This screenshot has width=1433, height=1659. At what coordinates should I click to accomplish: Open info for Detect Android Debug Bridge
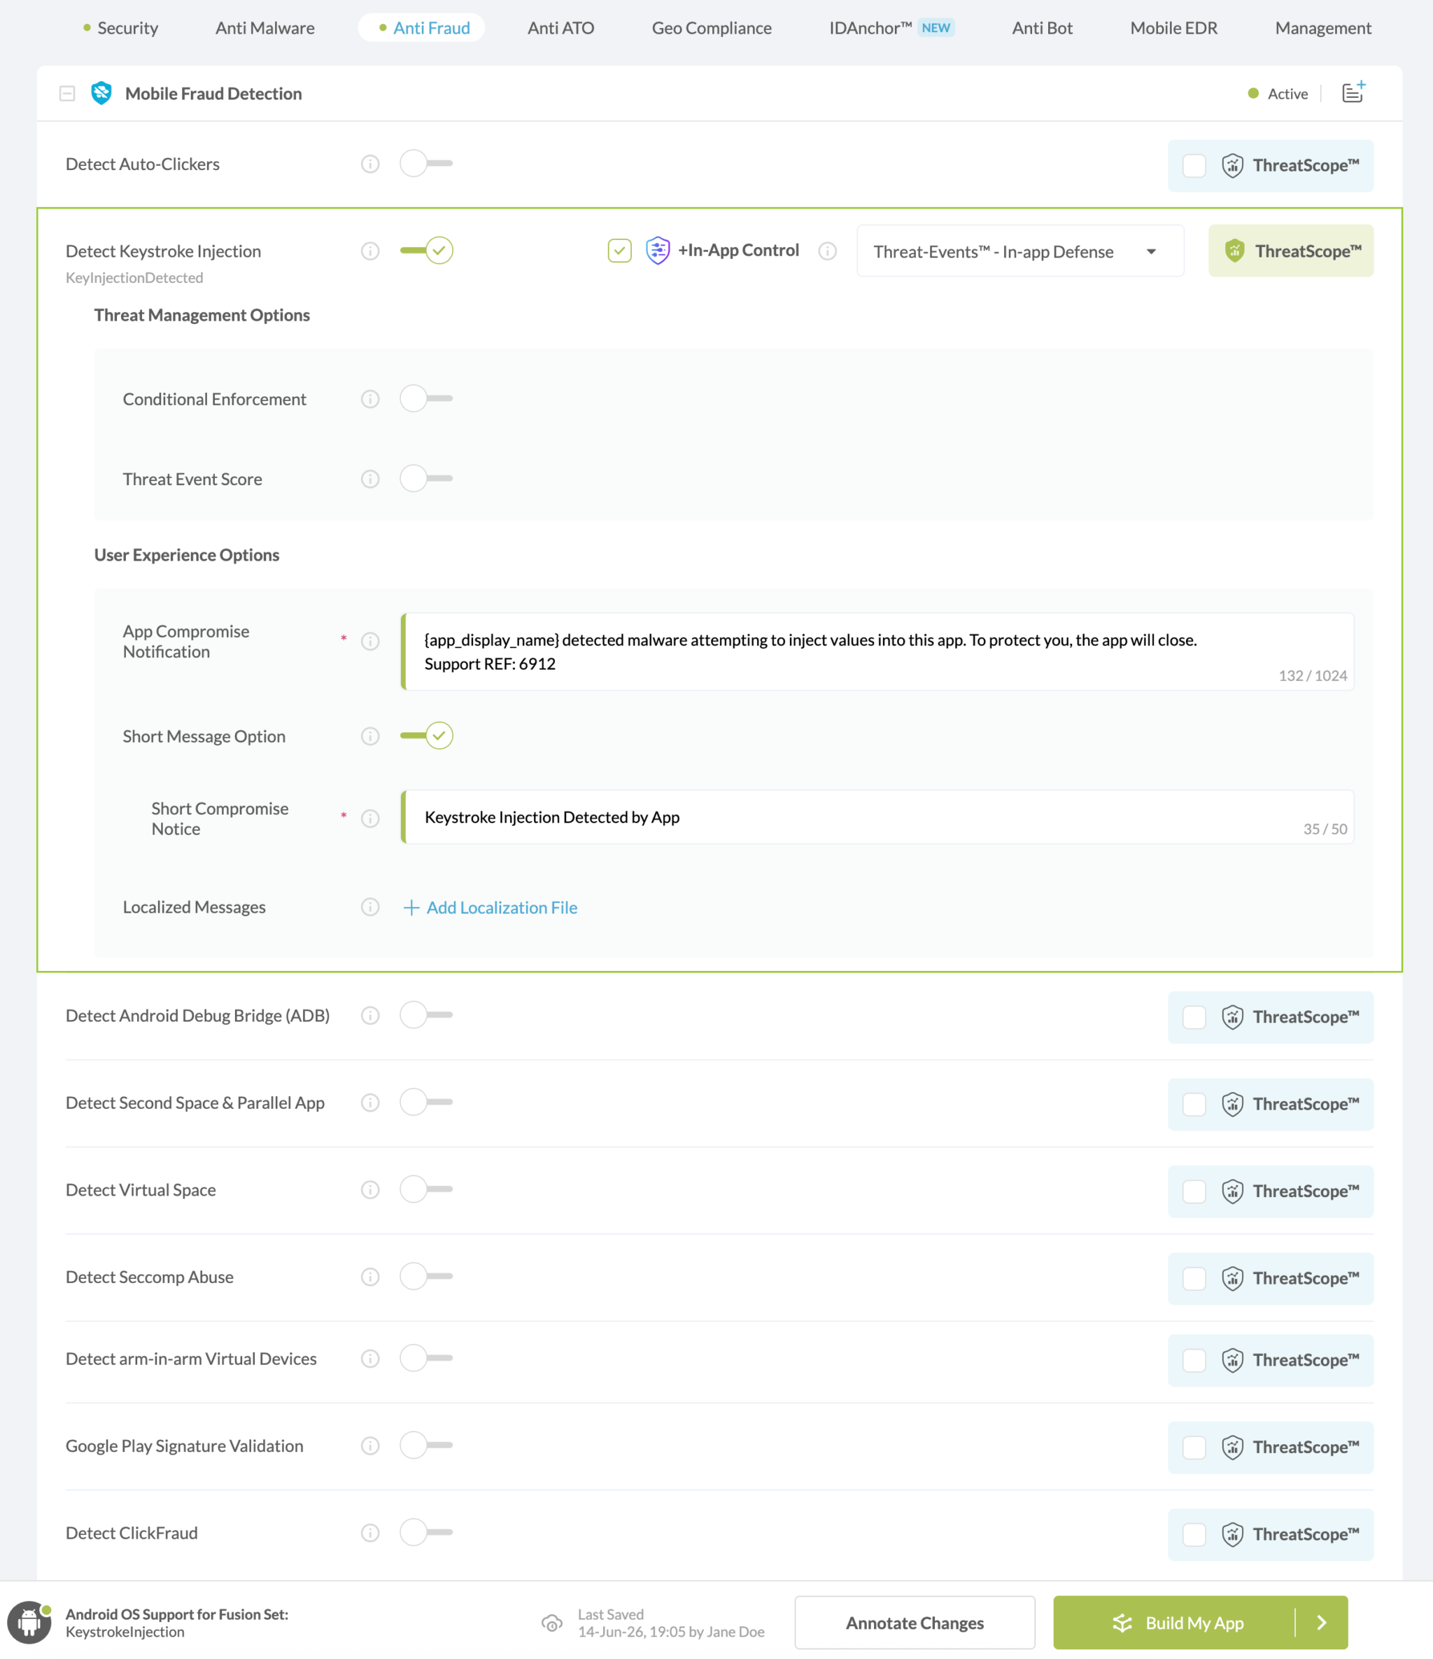370,1015
